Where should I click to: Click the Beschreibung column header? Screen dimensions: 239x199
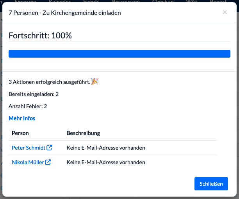click(83, 133)
